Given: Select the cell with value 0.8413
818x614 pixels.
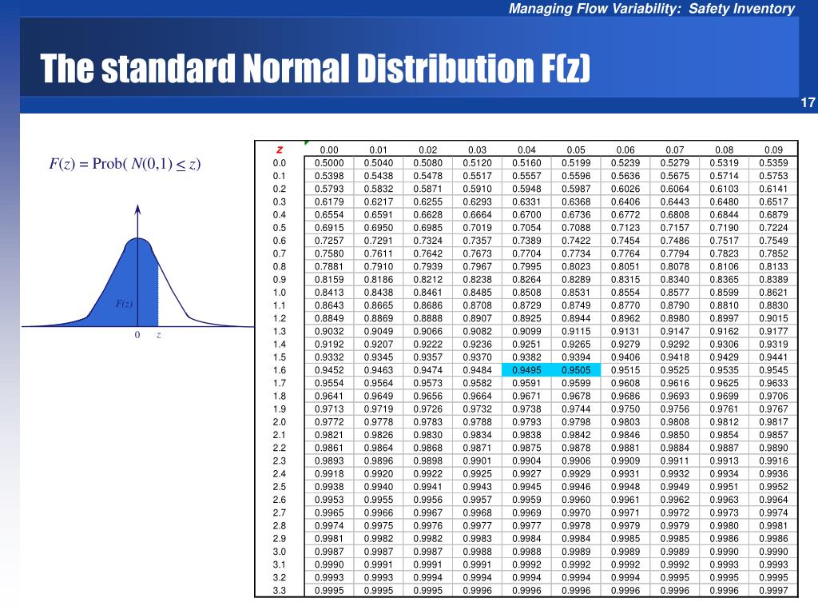Looking at the screenshot, I should point(329,293).
